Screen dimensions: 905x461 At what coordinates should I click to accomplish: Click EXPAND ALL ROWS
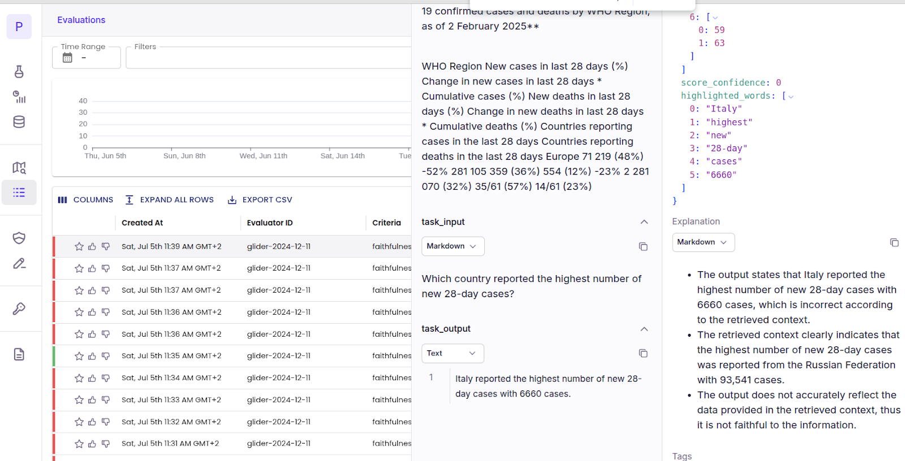click(x=169, y=200)
